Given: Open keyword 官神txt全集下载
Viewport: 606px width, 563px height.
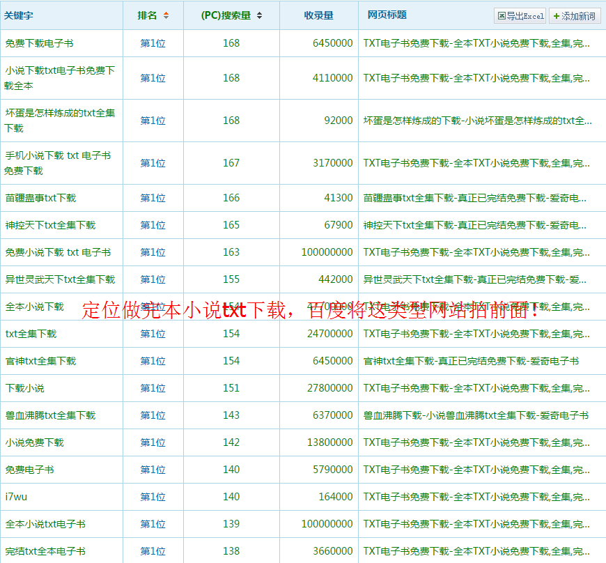Looking at the screenshot, I should coord(40,361).
